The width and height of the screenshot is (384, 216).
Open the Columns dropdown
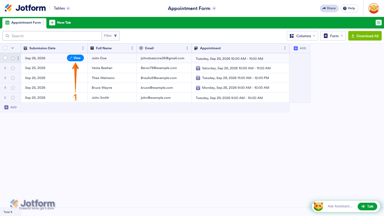[302, 36]
